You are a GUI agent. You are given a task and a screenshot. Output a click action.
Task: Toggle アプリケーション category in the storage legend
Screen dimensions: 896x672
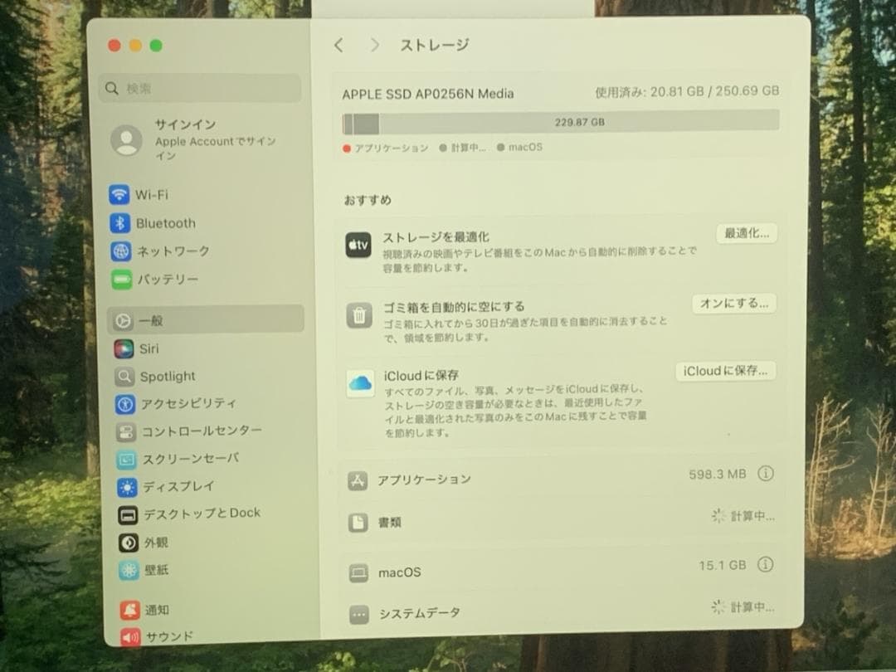pyautogui.click(x=391, y=149)
